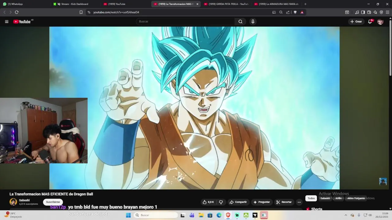392x220 pixels.
Task: Like the video with thumbs up
Action: (x=208, y=202)
